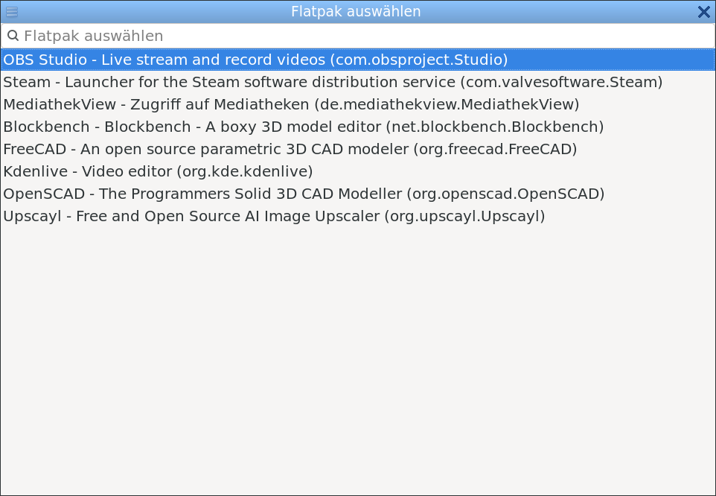Screen dimensions: 716x496
Task: Select the OBS Studio list entry
Action: 255,60
